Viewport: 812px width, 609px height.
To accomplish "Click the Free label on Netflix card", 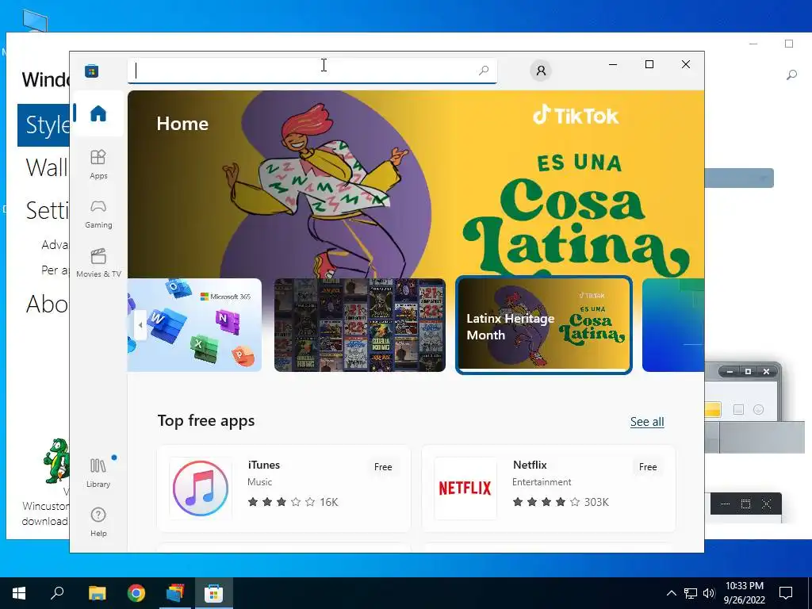I will [x=648, y=466].
